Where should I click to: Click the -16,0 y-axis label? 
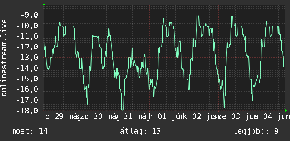click(27, 89)
